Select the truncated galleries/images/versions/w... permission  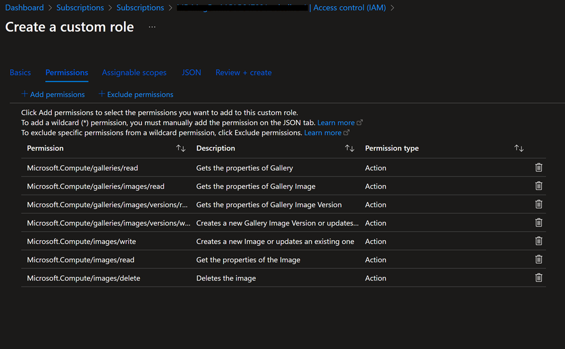point(108,223)
